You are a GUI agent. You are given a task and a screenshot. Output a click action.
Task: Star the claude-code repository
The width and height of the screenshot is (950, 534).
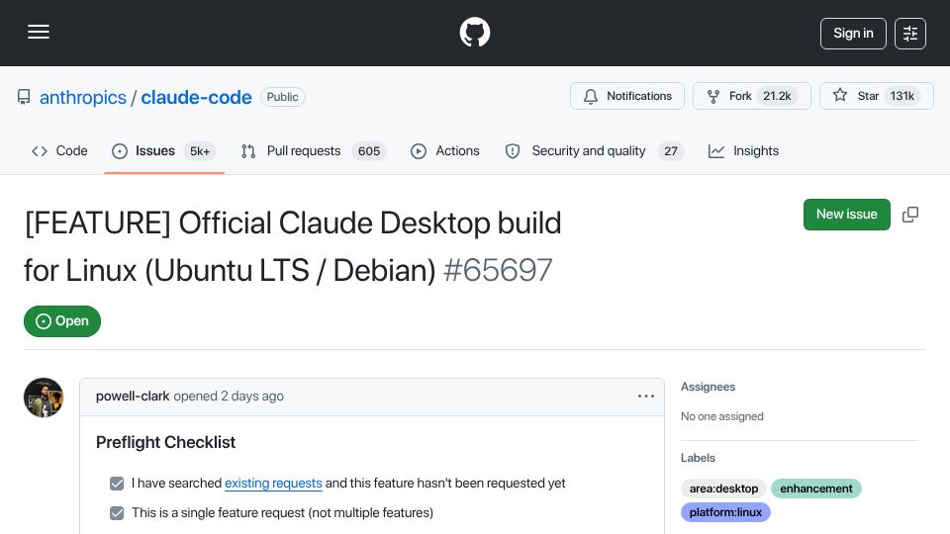tap(876, 96)
